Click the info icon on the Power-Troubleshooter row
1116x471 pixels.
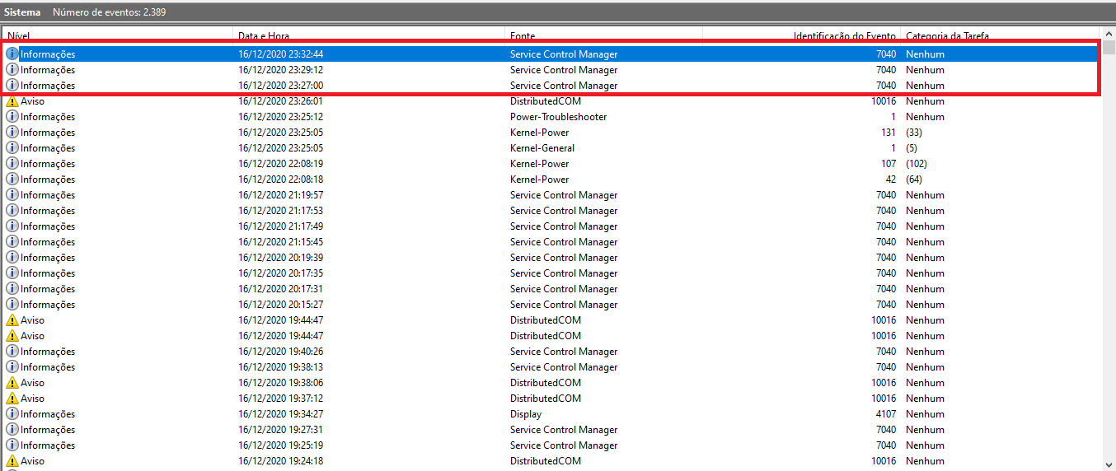click(12, 117)
